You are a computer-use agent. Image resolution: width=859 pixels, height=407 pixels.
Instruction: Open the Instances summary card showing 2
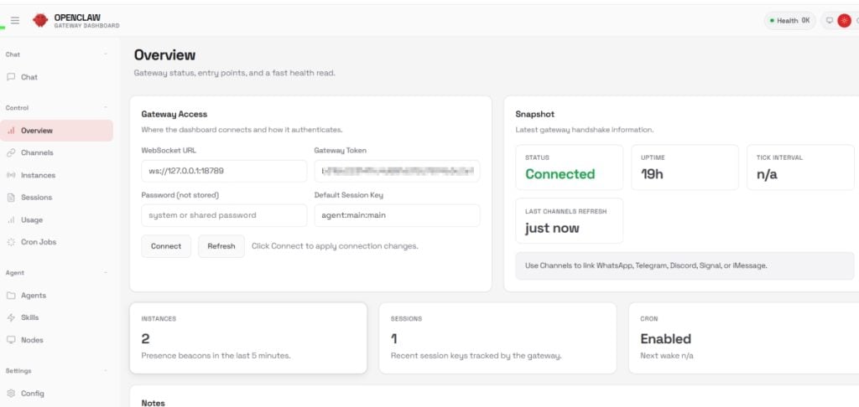pyautogui.click(x=248, y=338)
